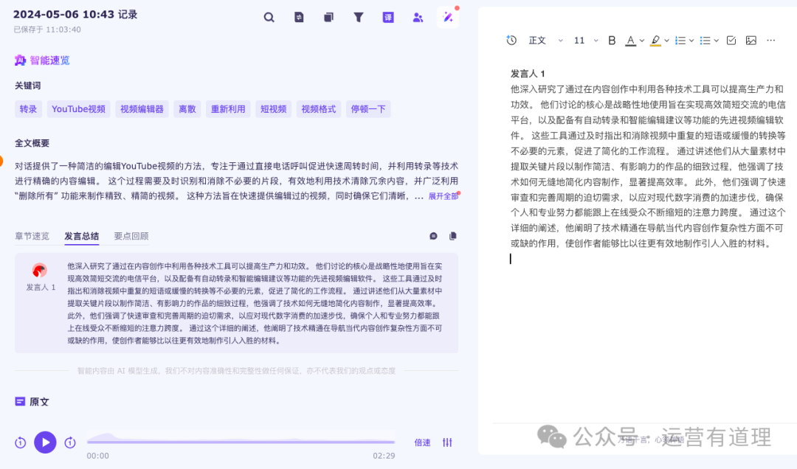797x469 pixels.
Task: Insert a task checkbox from the toolbar
Action: (x=731, y=40)
